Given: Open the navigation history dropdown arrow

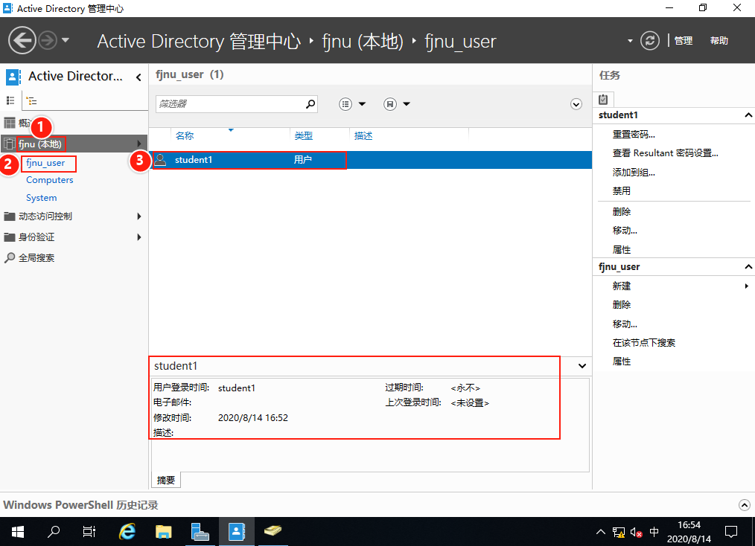Looking at the screenshot, I should pyautogui.click(x=66, y=40).
